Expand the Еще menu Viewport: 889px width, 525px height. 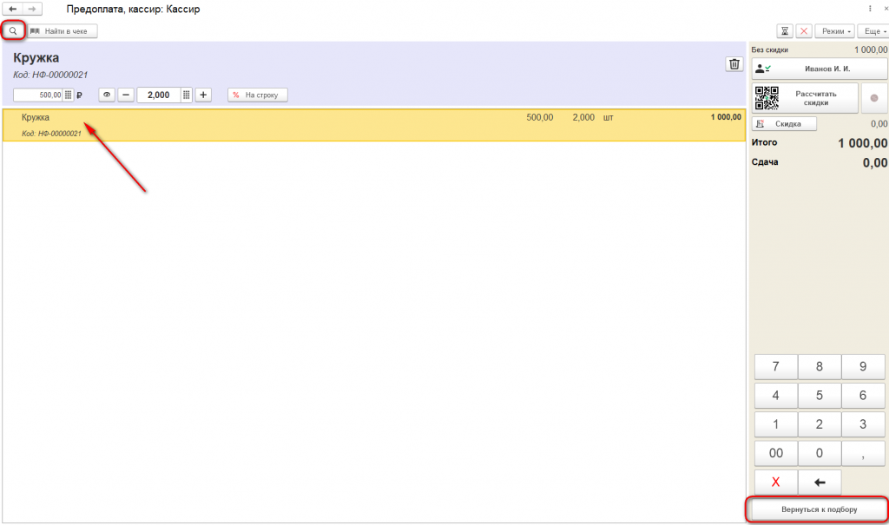point(873,31)
